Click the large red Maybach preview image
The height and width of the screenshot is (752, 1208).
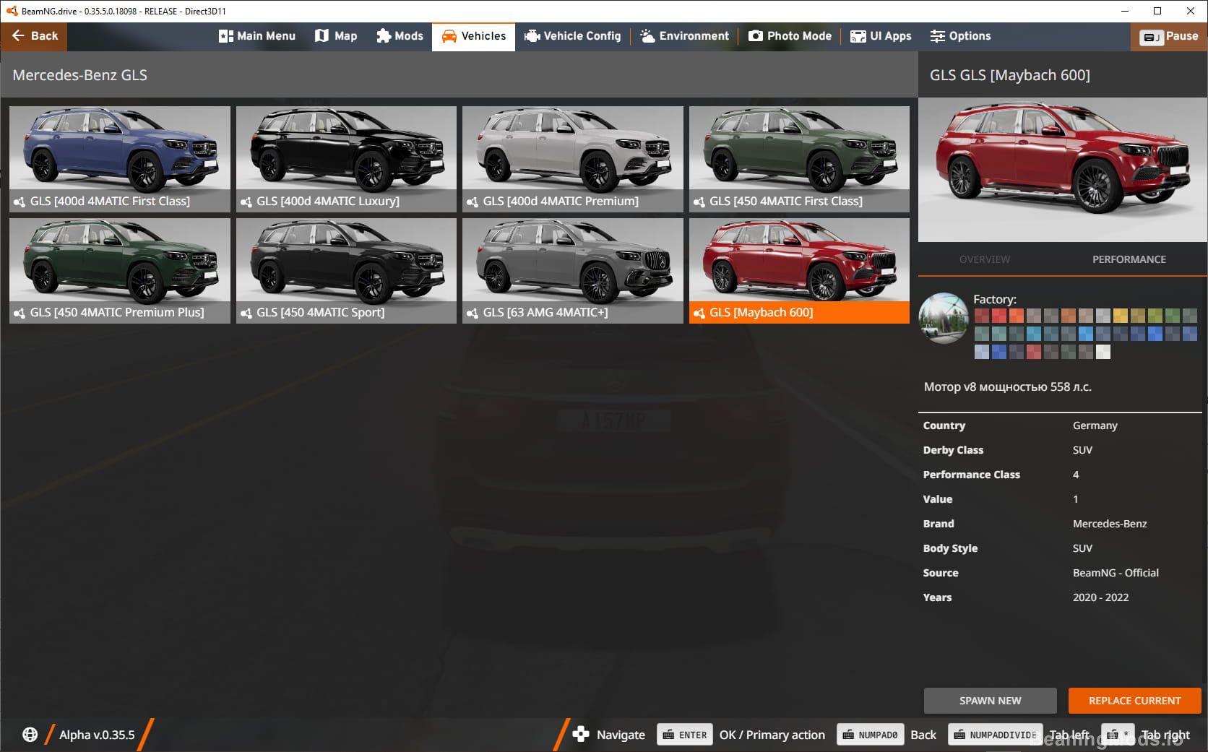pos(1062,170)
